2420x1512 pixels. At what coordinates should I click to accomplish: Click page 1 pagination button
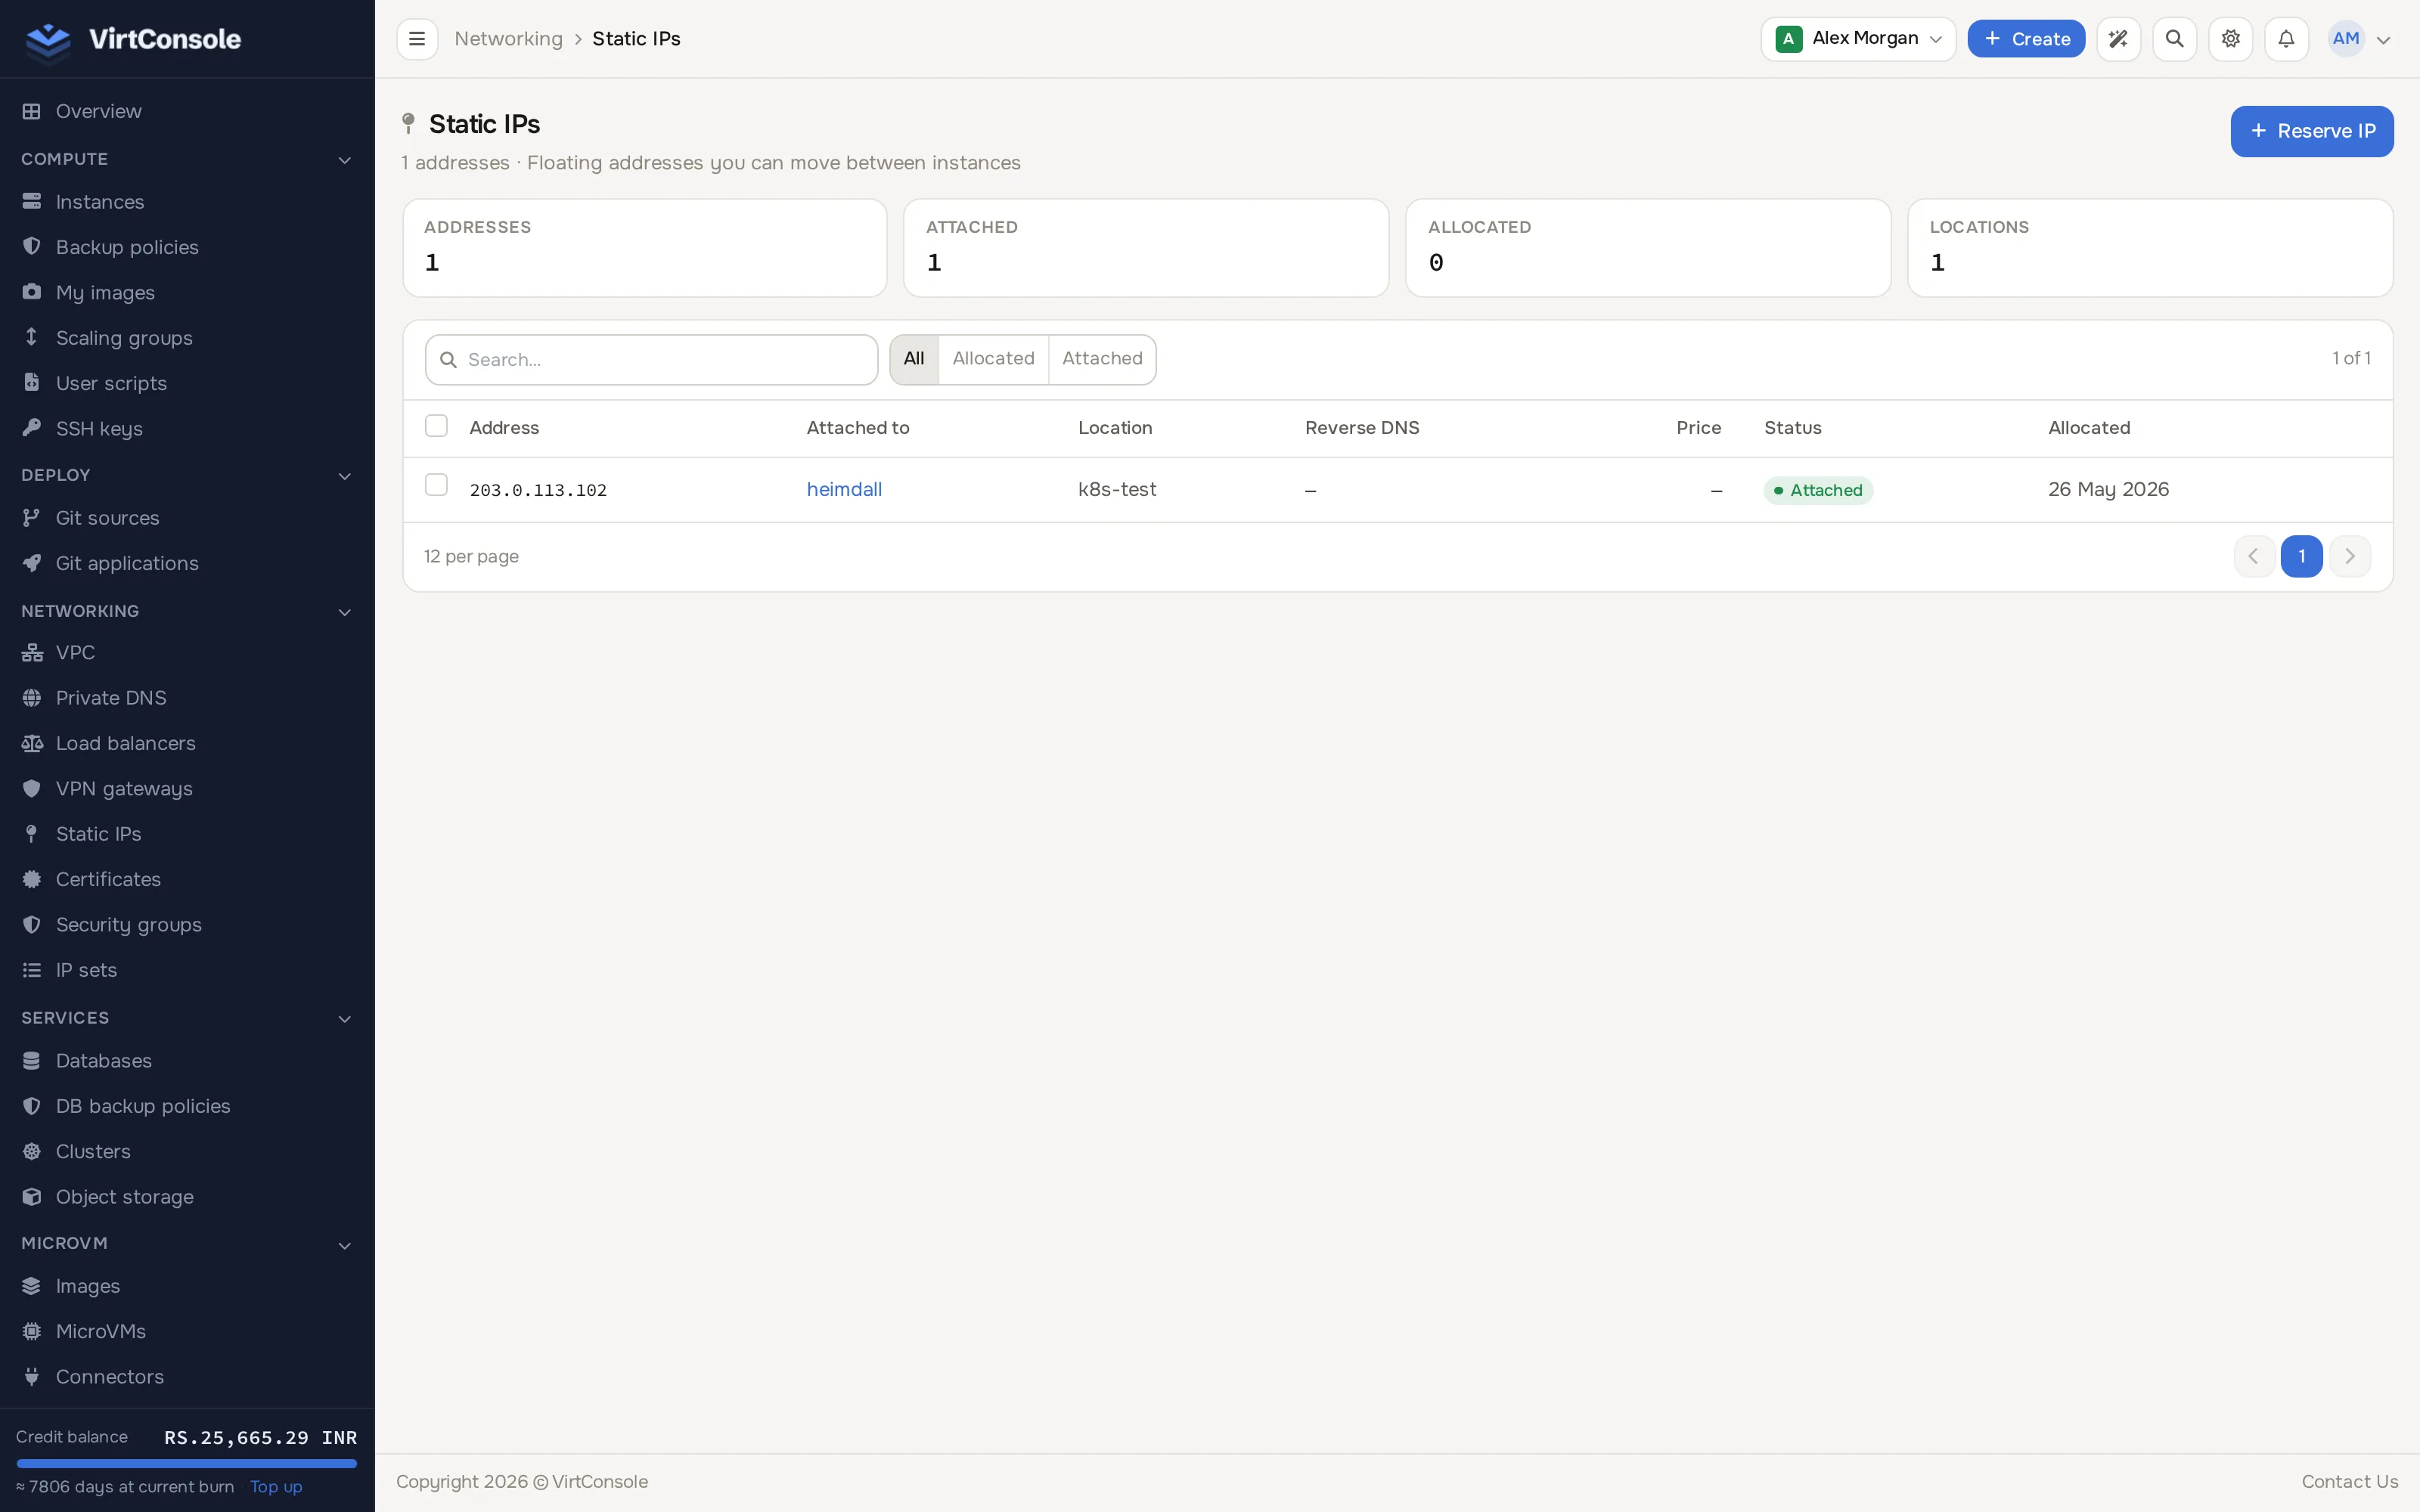(x=2301, y=557)
